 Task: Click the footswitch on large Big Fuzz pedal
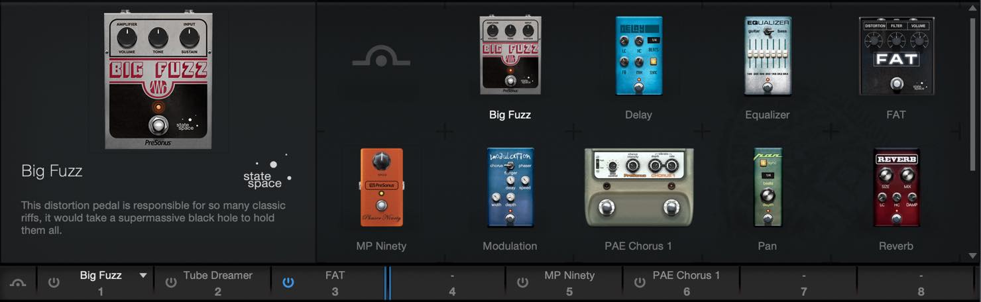point(158,125)
